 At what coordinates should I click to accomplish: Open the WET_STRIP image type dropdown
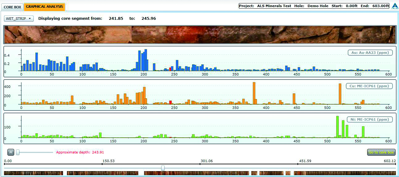[19, 19]
